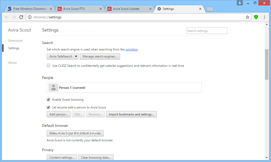Image resolution: width=271 pixels, height=162 pixels.
Task: Uncheck Let anyone add a person
Action: pyautogui.click(x=49, y=107)
